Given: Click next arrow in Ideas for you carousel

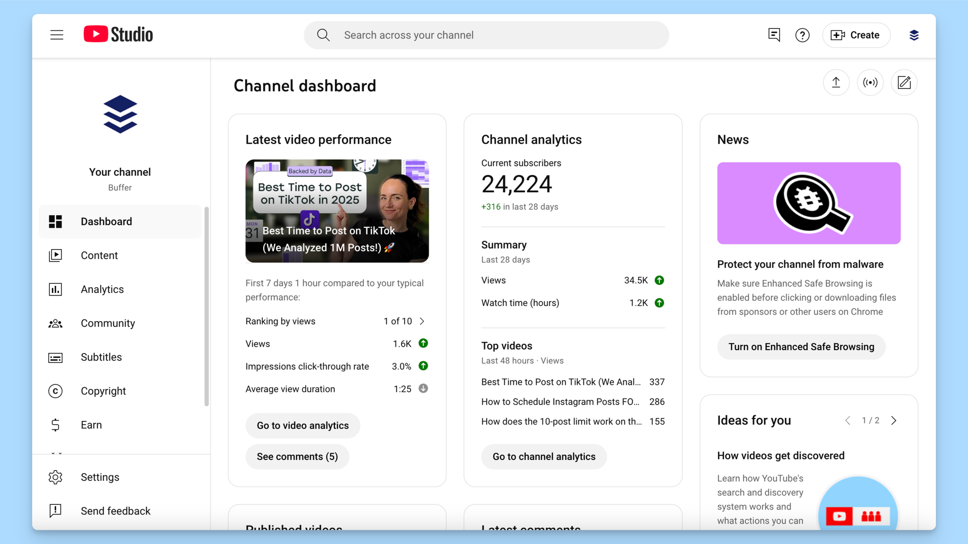Looking at the screenshot, I should click(x=894, y=420).
